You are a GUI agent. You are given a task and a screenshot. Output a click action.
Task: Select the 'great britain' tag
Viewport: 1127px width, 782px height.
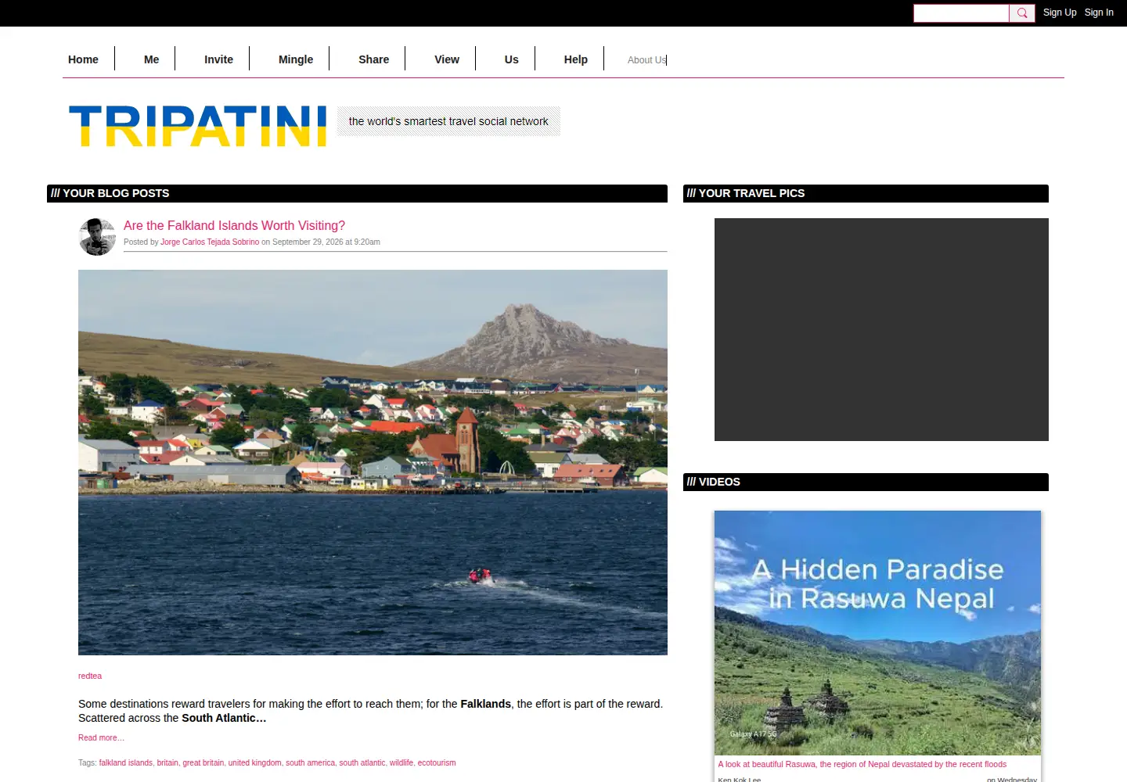click(203, 762)
